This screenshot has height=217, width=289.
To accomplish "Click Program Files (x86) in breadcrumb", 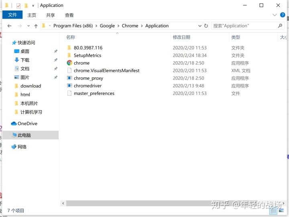I will 73,26.
